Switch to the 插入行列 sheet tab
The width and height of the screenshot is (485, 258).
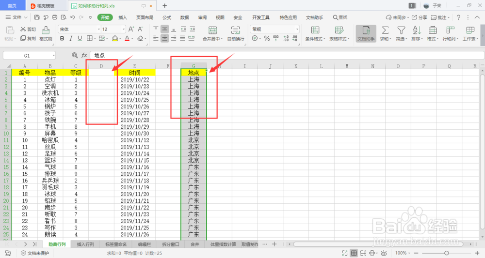(85, 244)
